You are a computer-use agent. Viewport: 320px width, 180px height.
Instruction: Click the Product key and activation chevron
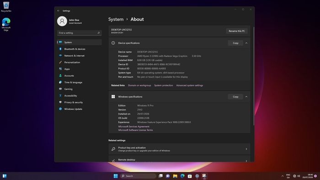(246, 149)
